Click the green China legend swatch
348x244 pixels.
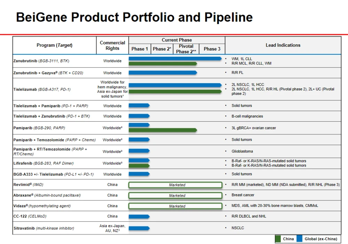pyautogui.click(x=278, y=239)
